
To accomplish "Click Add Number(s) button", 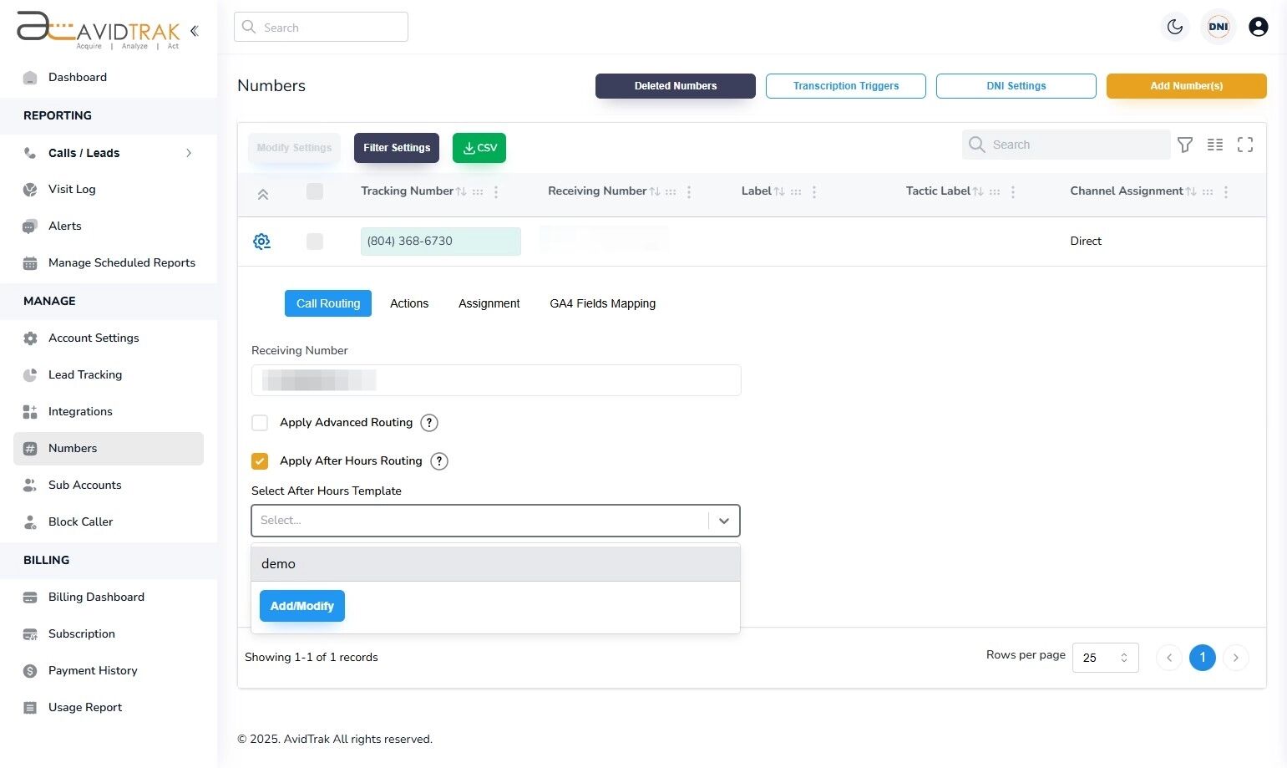I will (1187, 86).
